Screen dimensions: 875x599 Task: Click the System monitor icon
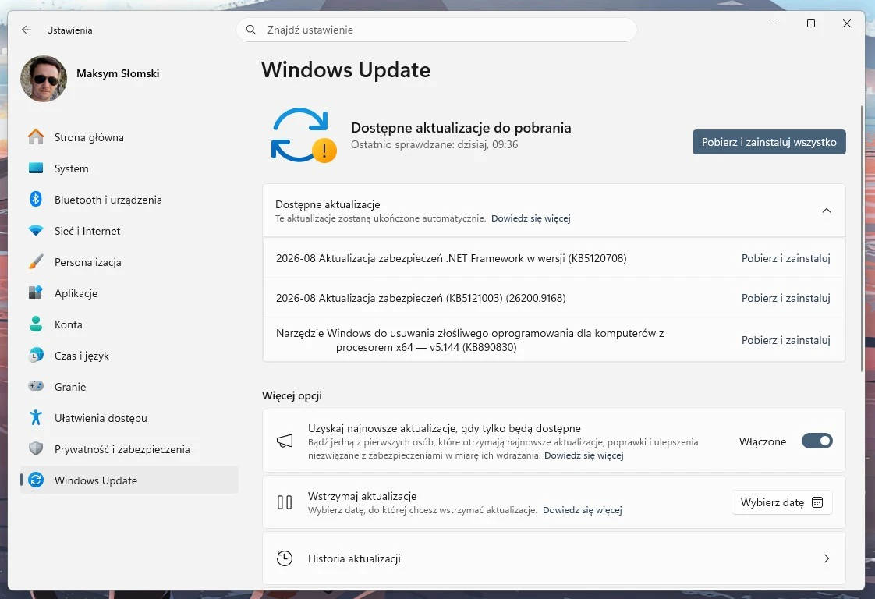(x=36, y=168)
